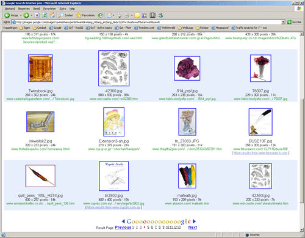The height and width of the screenshot is (238, 305).
Task: Open the inkwellsk2.jpg thumbnail
Action: tap(40, 122)
